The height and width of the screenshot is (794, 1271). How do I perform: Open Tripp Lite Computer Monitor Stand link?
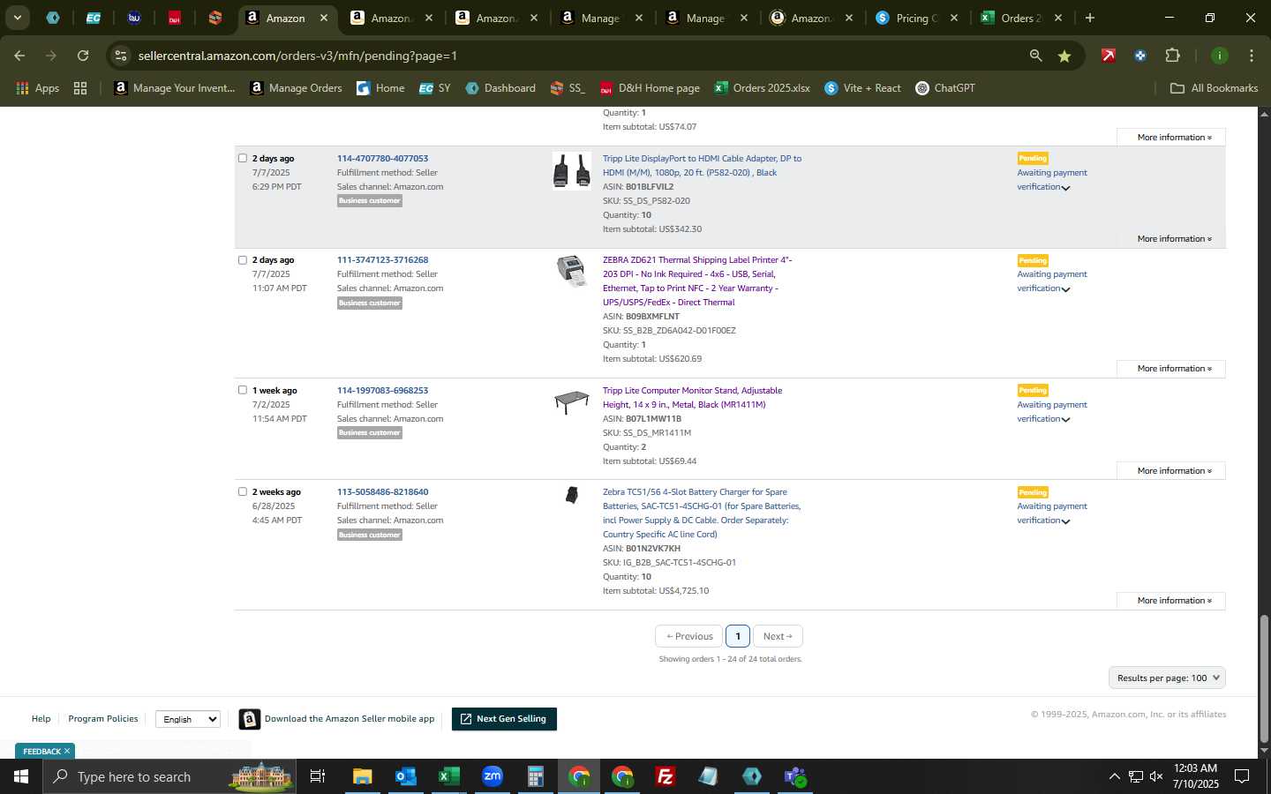coord(692,397)
